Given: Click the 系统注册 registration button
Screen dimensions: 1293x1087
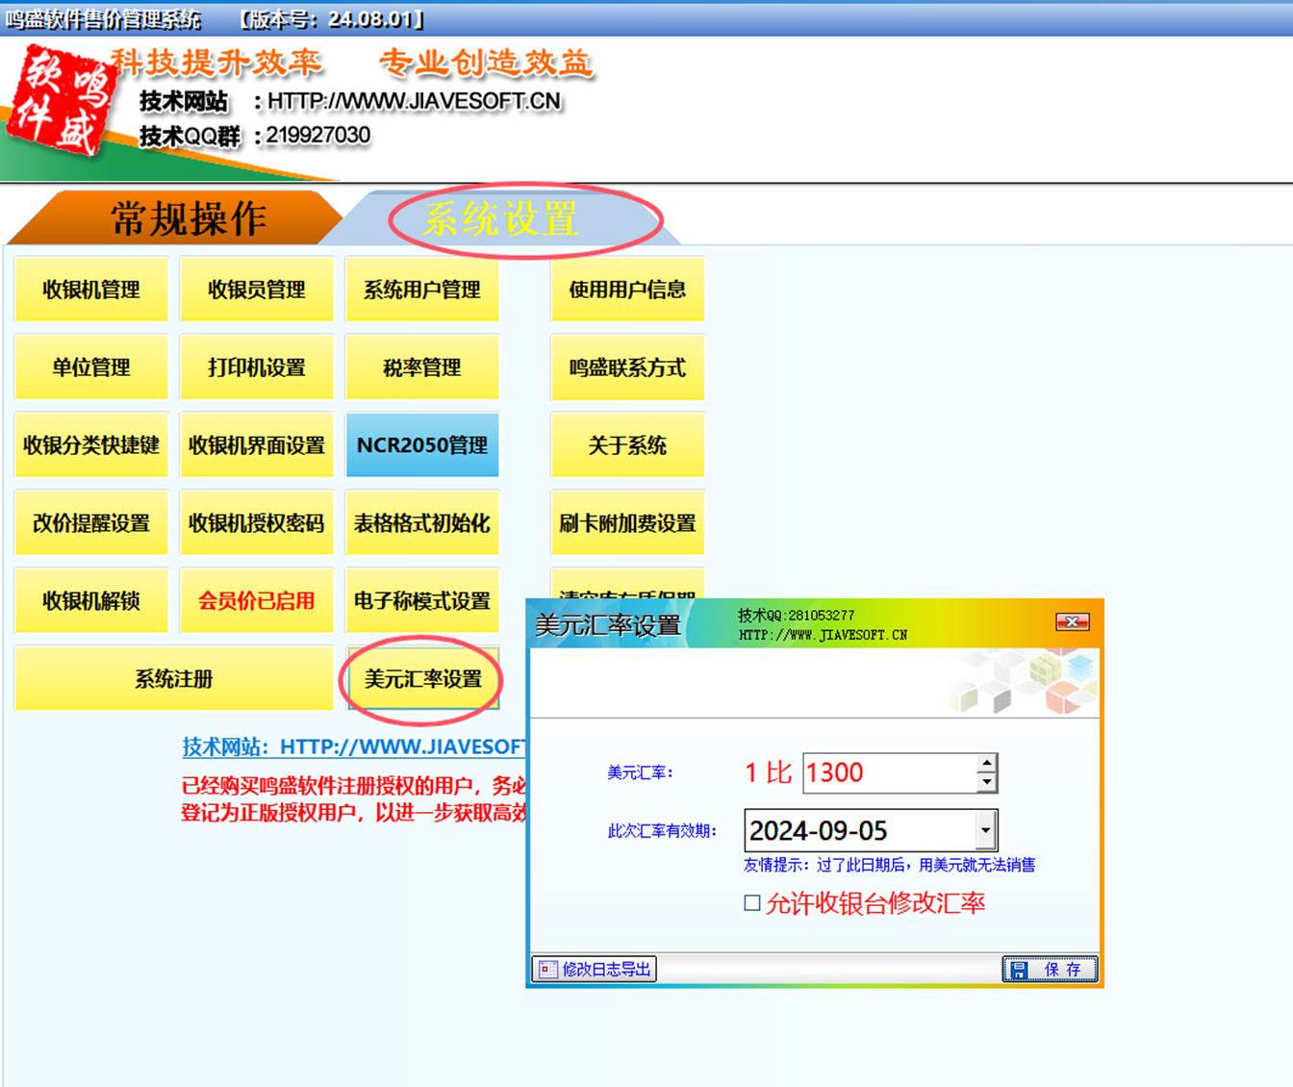Looking at the screenshot, I should click(x=174, y=679).
